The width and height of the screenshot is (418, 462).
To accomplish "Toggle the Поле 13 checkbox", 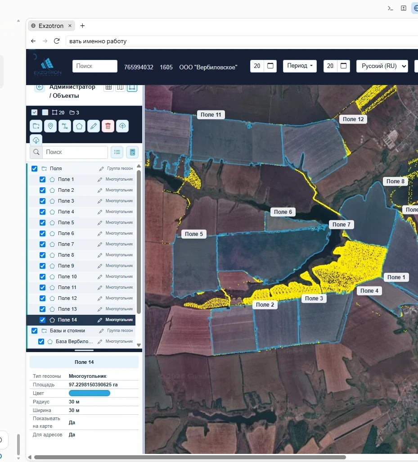I will click(x=43, y=309).
